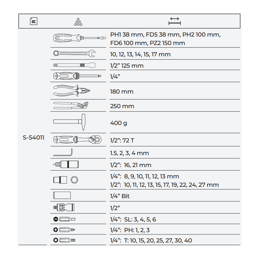This screenshot has height=259, width=259.
Task: Select the 72 T ratchet icon
Action: click(77, 141)
